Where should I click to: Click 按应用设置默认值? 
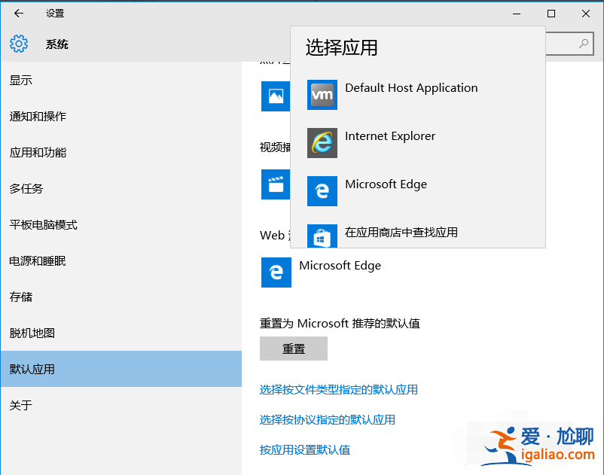point(305,450)
